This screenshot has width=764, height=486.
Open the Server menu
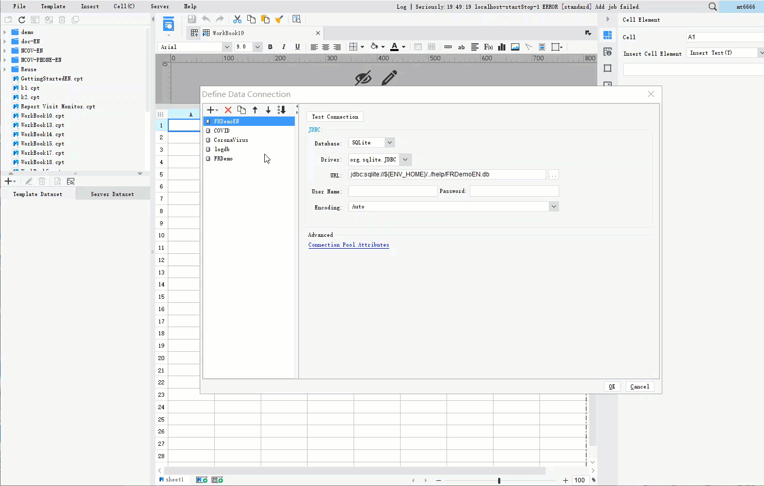click(160, 6)
